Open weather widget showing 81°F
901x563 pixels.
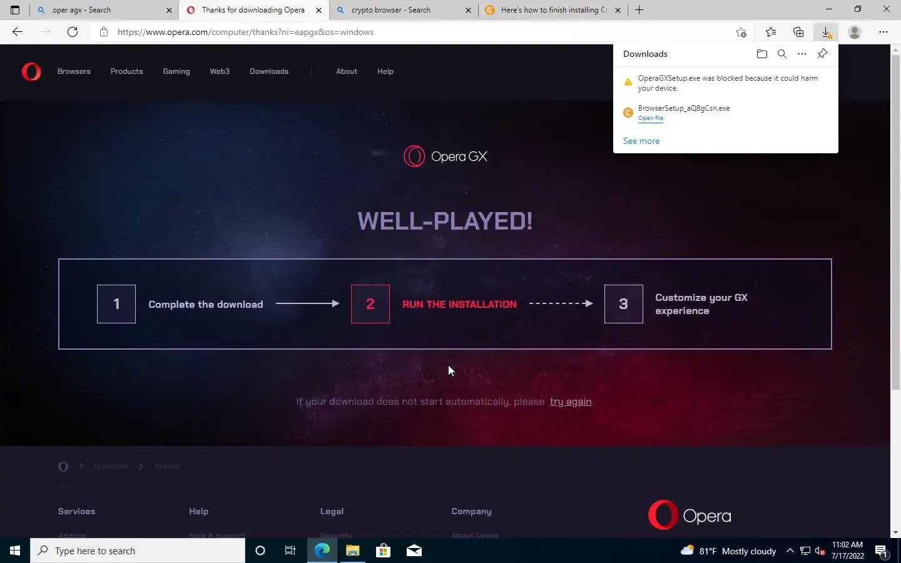(x=728, y=550)
